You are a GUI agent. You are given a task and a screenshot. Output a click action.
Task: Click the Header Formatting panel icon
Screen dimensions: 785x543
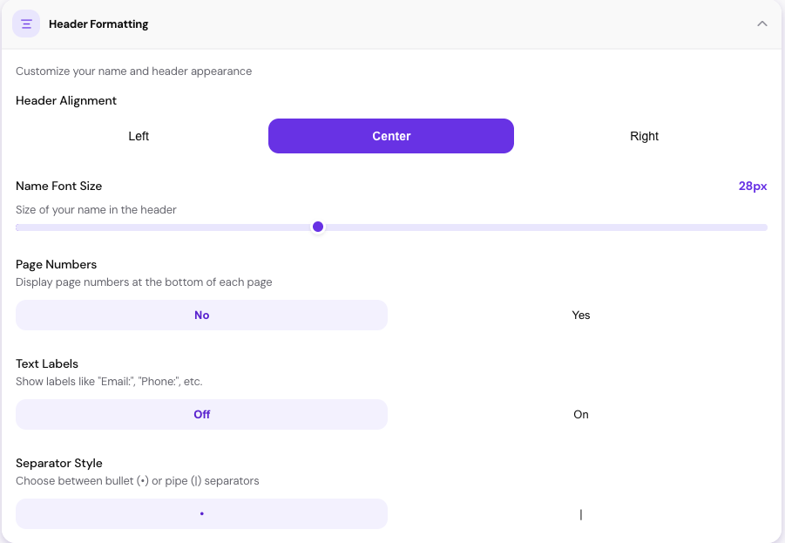click(26, 24)
